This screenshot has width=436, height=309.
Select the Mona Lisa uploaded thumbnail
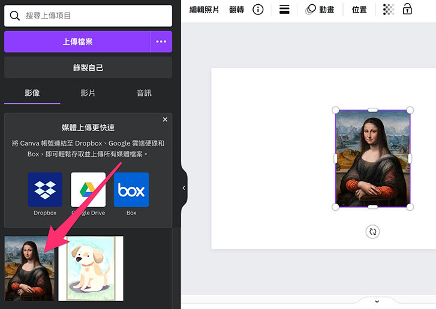[x=29, y=268]
